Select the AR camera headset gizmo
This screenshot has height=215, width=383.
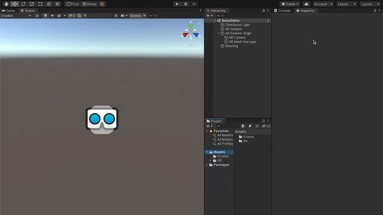point(102,119)
